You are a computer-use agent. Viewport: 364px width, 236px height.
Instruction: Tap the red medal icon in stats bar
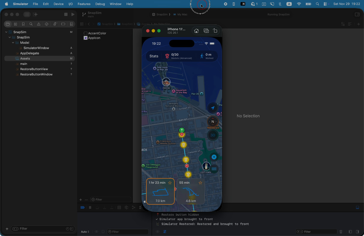(167, 56)
